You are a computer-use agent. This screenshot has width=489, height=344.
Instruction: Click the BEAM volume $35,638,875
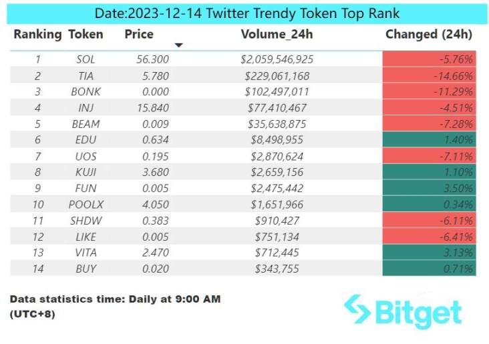pyautogui.click(x=277, y=124)
